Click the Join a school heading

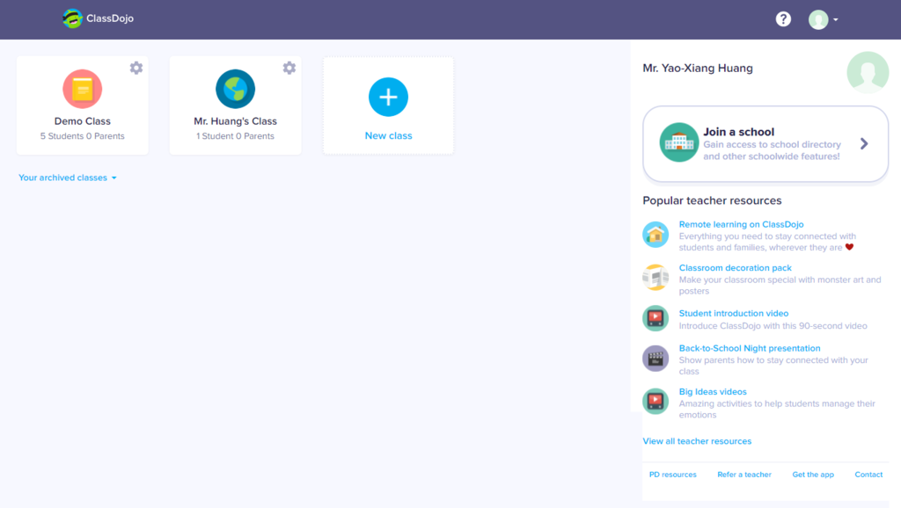click(x=738, y=132)
